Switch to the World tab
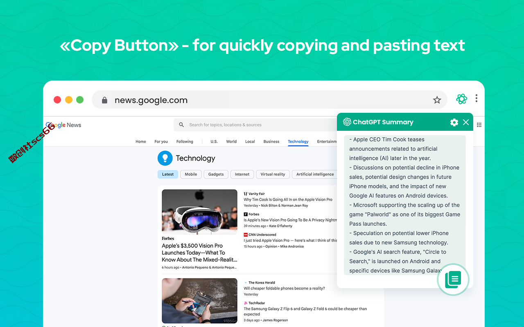This screenshot has width=524, height=327. pyautogui.click(x=231, y=141)
